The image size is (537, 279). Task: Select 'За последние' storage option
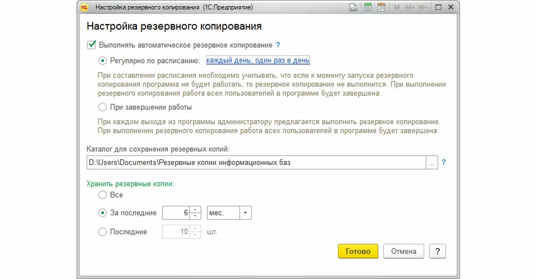pyautogui.click(x=102, y=213)
